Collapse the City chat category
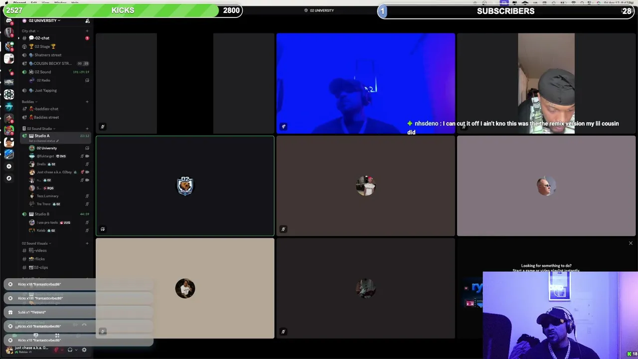Image resolution: width=638 pixels, height=359 pixels. point(29,31)
